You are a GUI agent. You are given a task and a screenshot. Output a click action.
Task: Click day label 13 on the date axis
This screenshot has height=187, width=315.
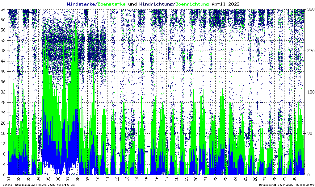coord(127,178)
